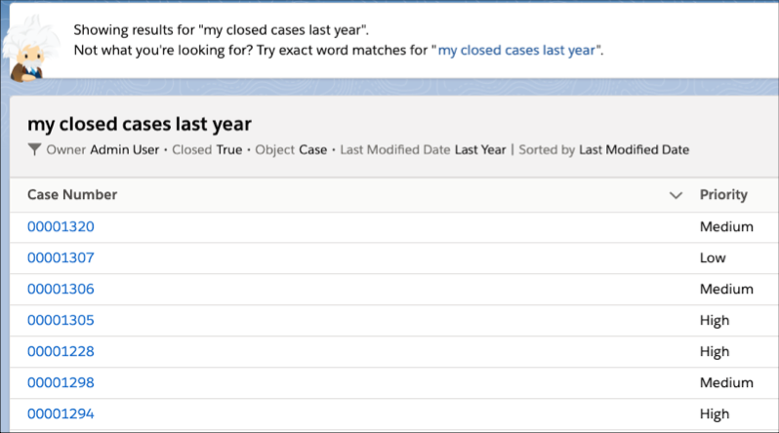This screenshot has width=779, height=433.
Task: Open case number 00001228
Action: [x=61, y=351]
